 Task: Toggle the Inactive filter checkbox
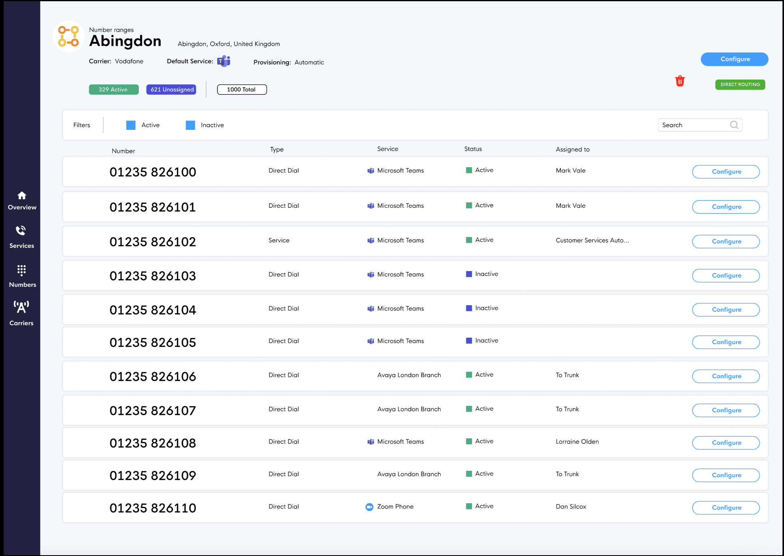(190, 125)
